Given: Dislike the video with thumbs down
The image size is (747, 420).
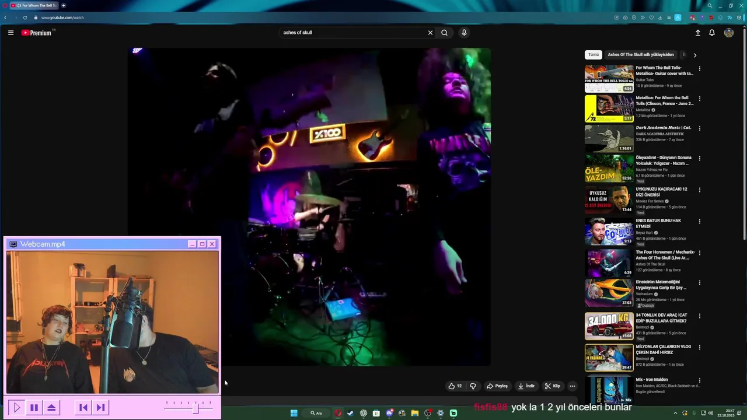Looking at the screenshot, I should pyautogui.click(x=473, y=386).
